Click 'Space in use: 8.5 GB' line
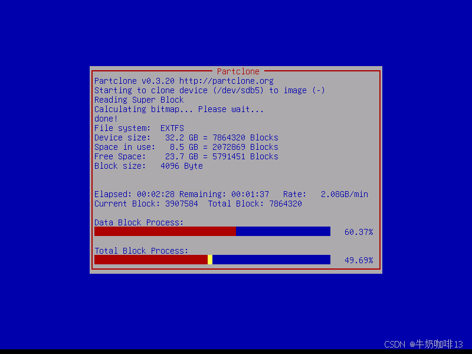472x354 pixels. [186, 147]
